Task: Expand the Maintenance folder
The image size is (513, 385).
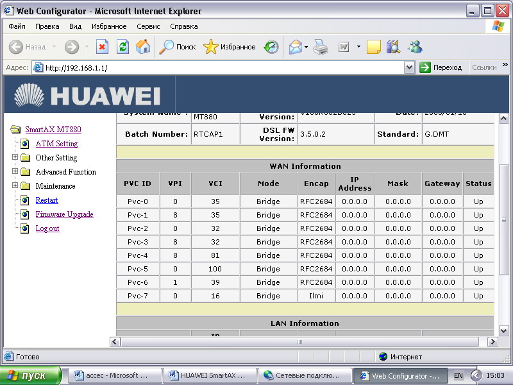Action: (x=15, y=185)
